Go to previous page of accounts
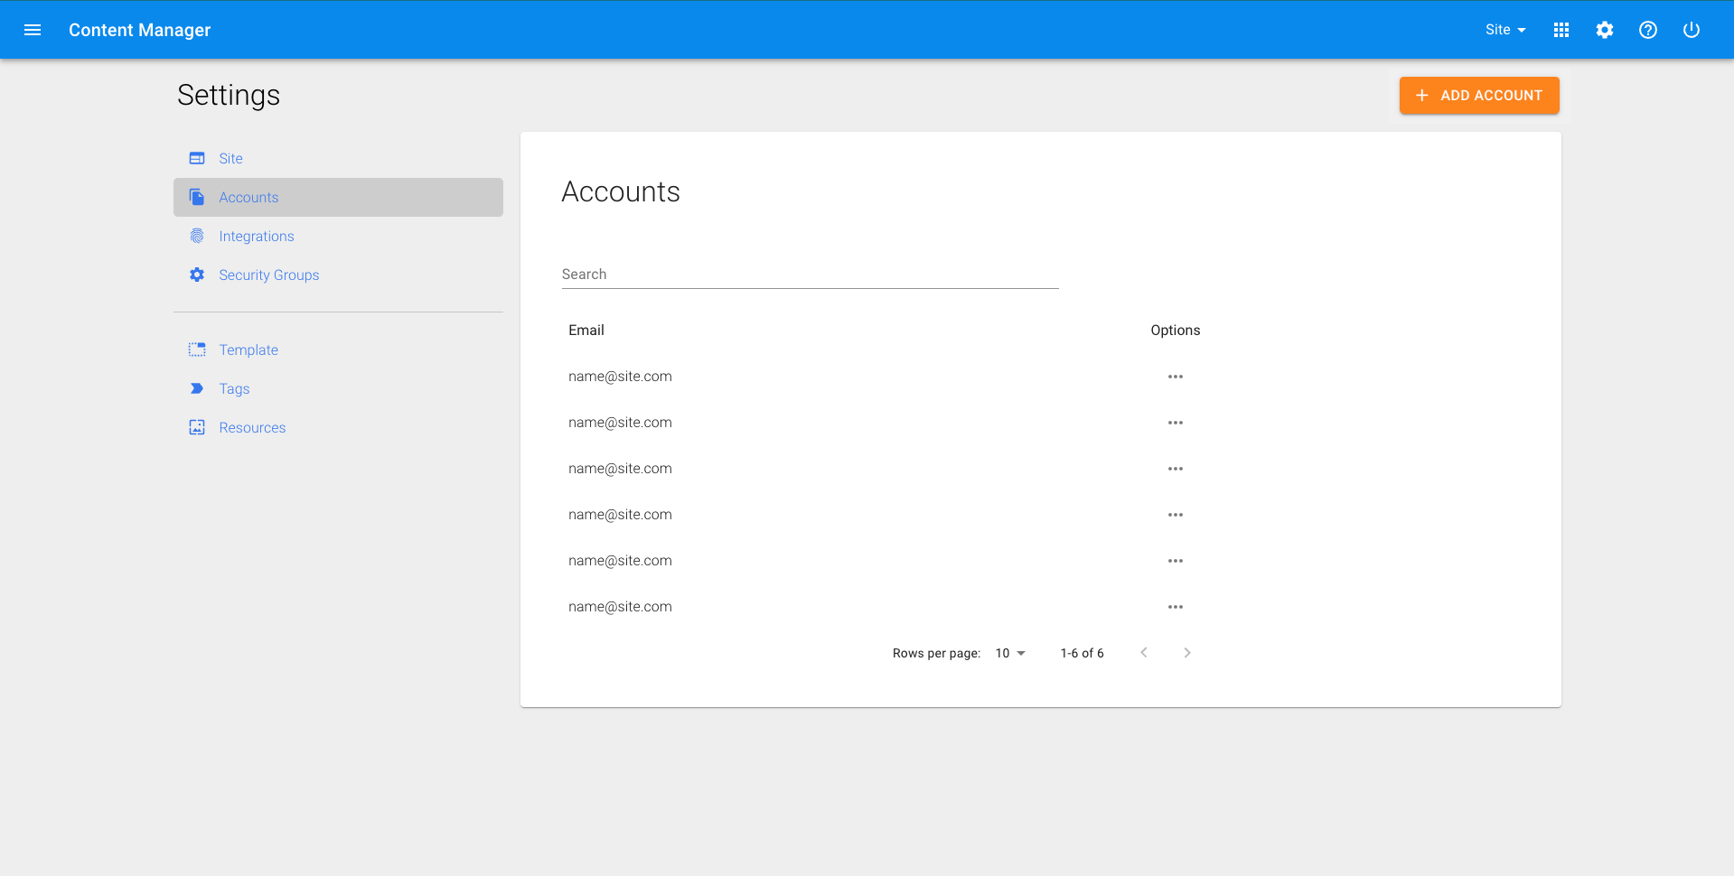This screenshot has width=1734, height=876. (1144, 653)
